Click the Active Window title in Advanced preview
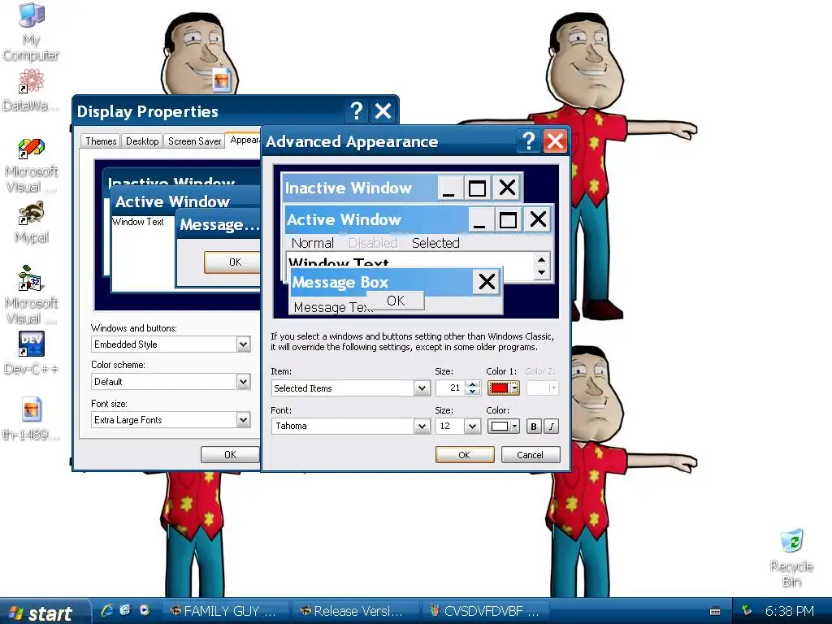This screenshot has width=832, height=624. click(344, 219)
